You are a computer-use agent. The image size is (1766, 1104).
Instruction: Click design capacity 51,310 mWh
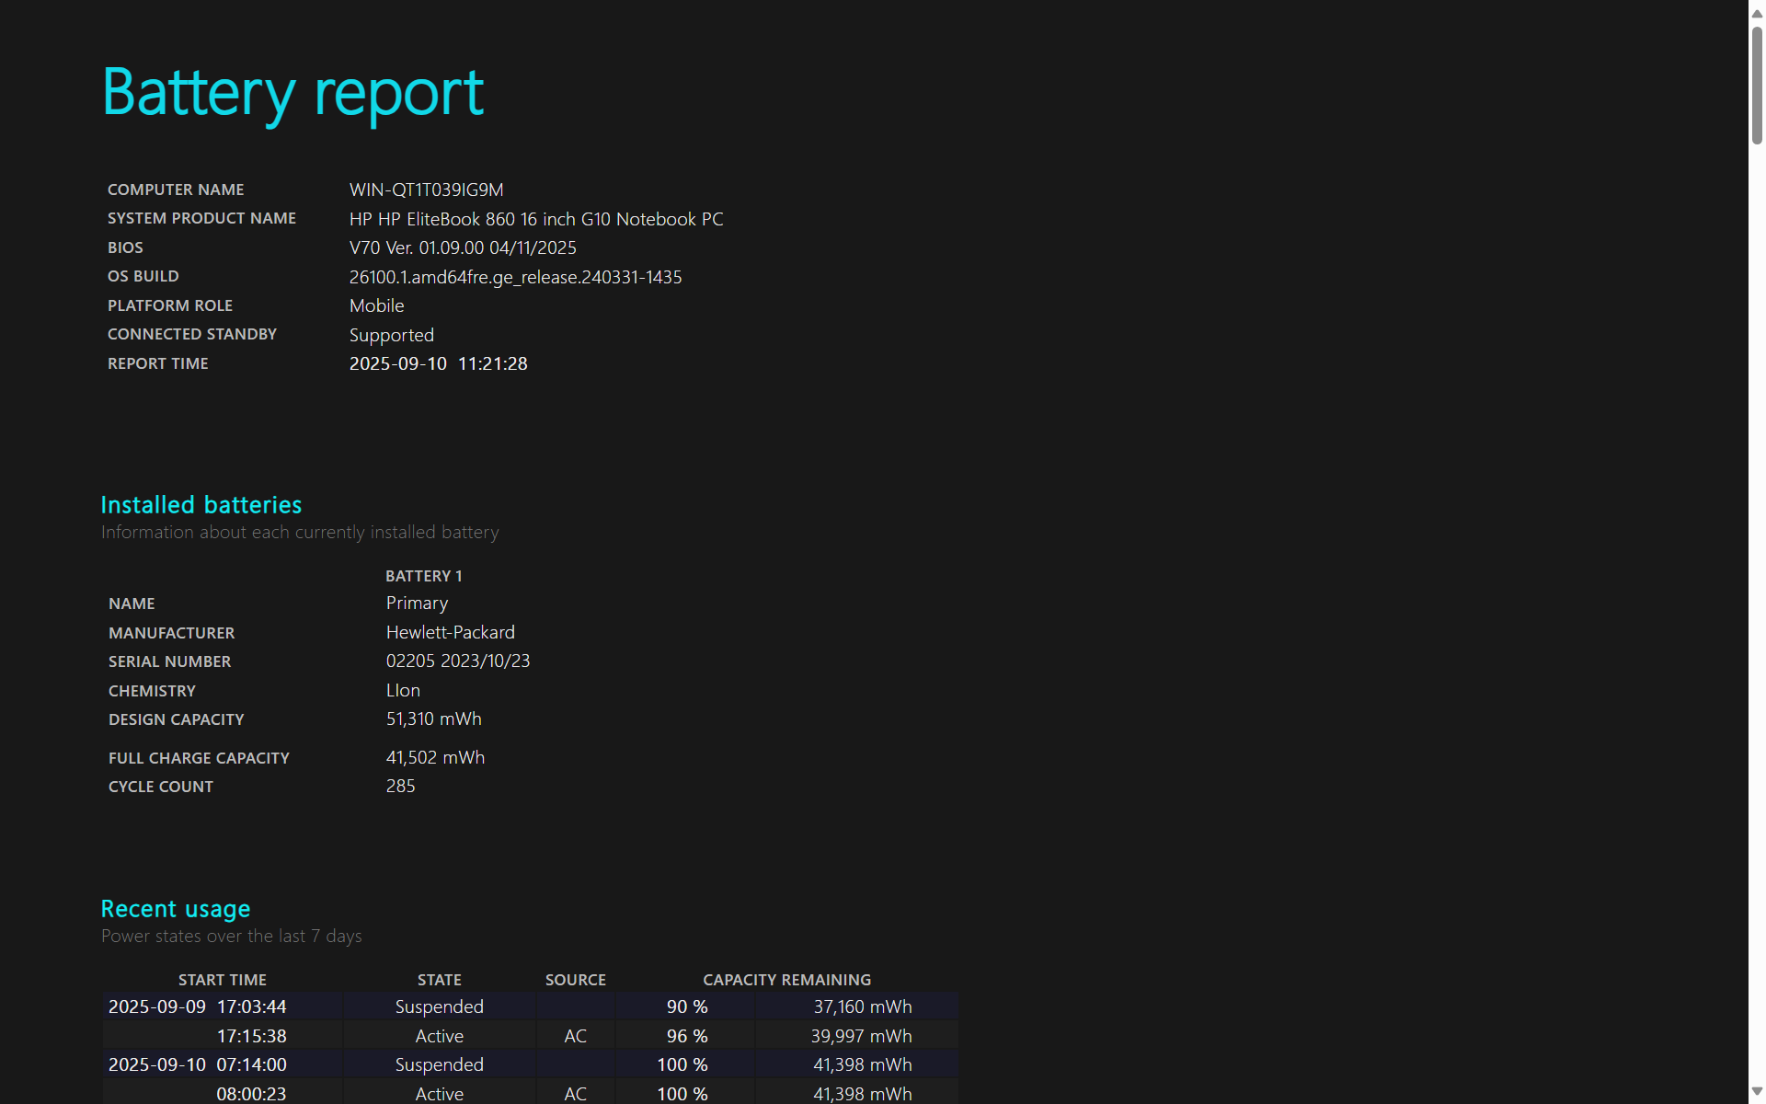point(433,719)
